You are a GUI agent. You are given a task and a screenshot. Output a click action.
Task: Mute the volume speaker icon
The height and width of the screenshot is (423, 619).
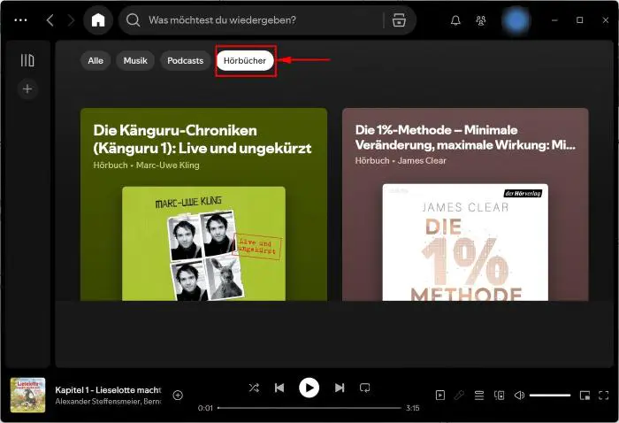[520, 395]
